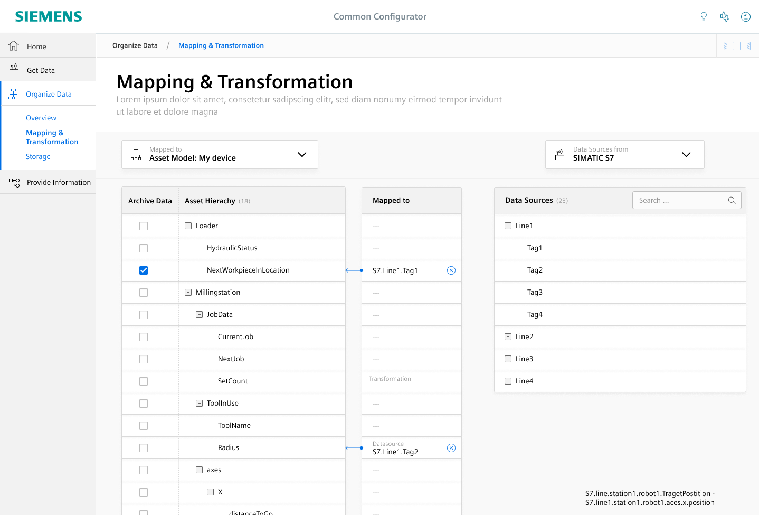Click the info icon in top right corner

[746, 16]
